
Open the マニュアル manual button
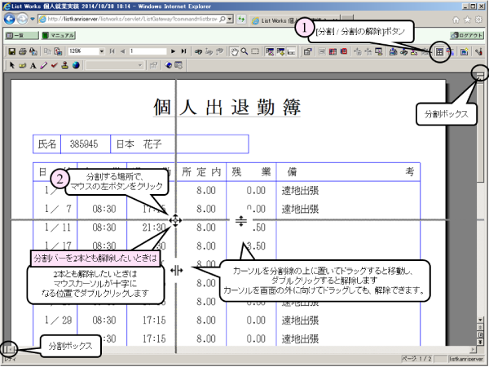59,35
